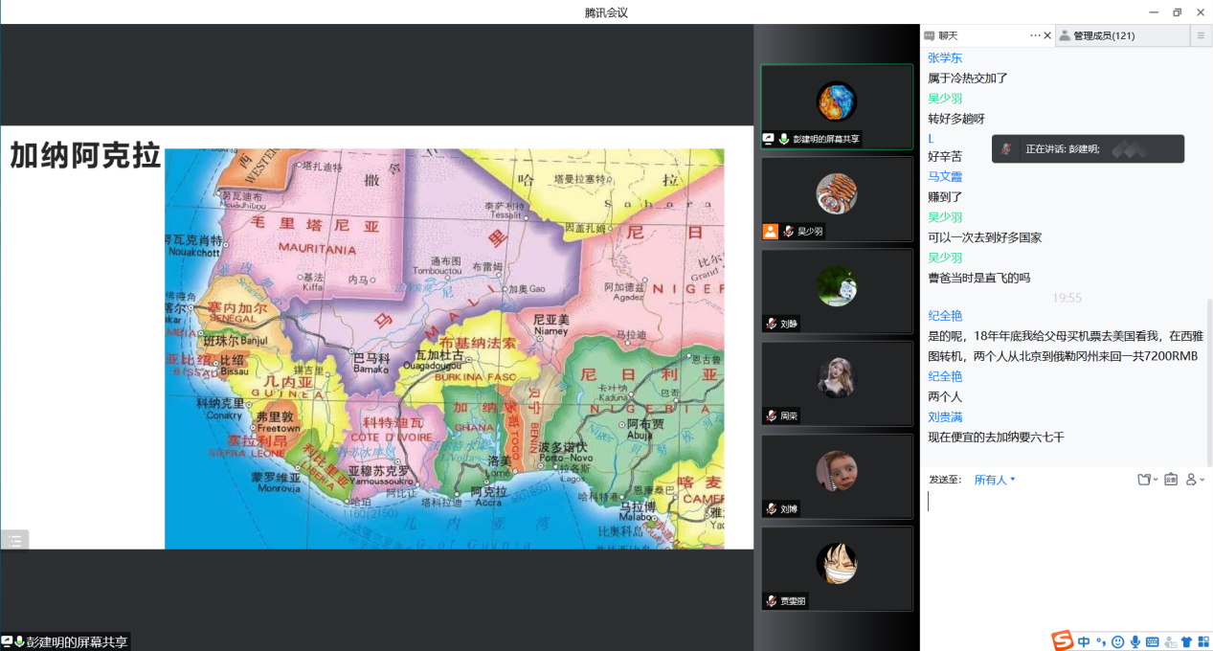This screenshot has height=651, width=1213.
Task: Toggle Sogou punctuation mode button
Action: click(x=1101, y=641)
